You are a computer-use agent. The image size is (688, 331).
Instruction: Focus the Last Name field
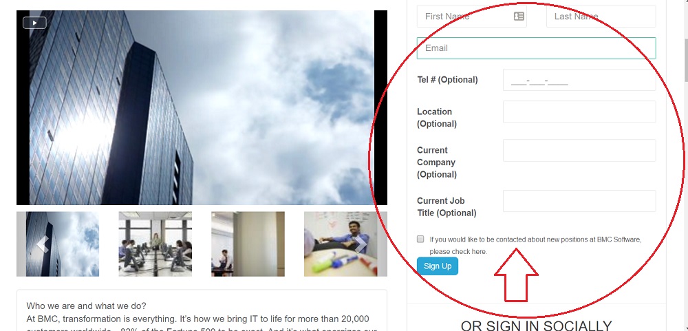pos(601,17)
